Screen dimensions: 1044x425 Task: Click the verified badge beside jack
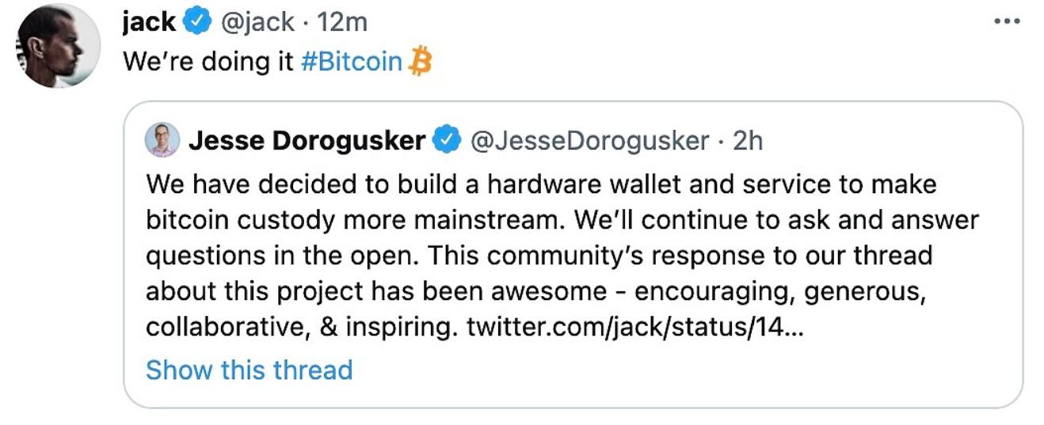(195, 22)
